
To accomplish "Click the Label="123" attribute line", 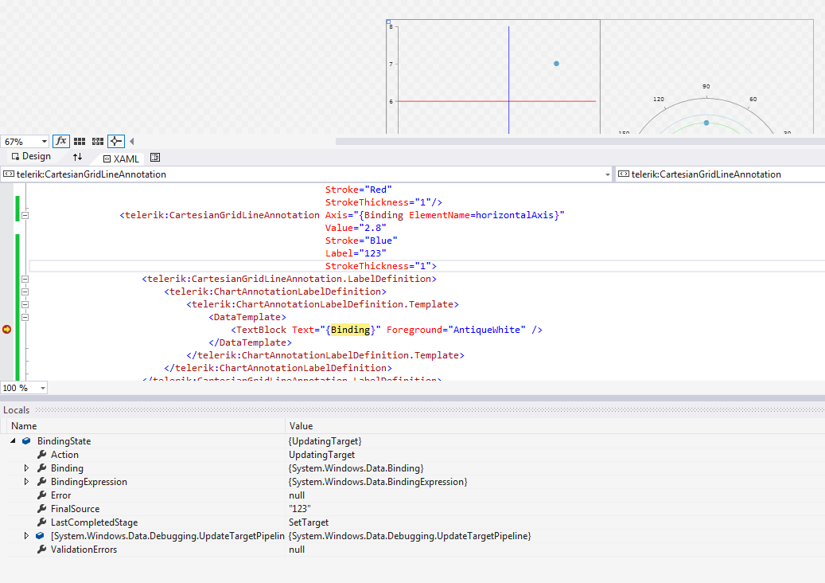I will tap(356, 253).
